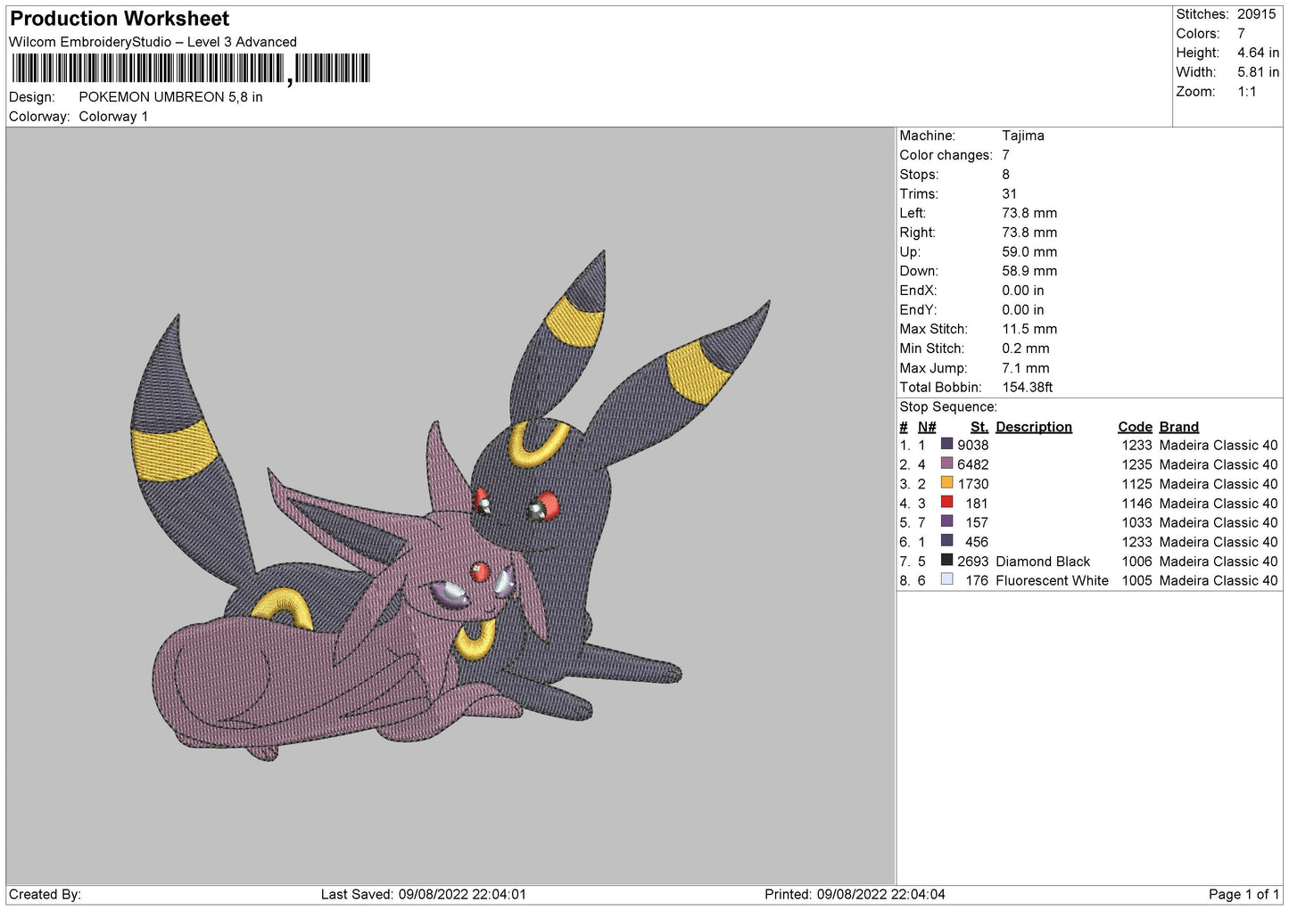Click the 'Code' column header
The image size is (1289, 910).
point(1135,427)
